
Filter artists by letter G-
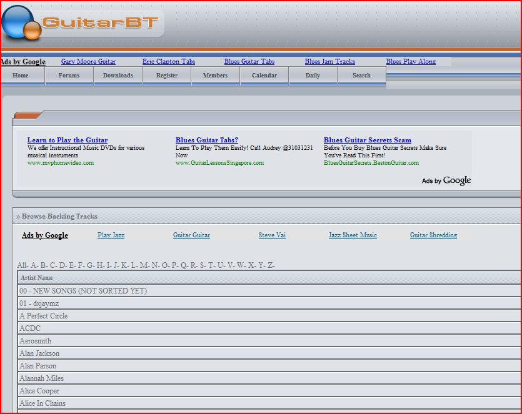[x=91, y=265]
